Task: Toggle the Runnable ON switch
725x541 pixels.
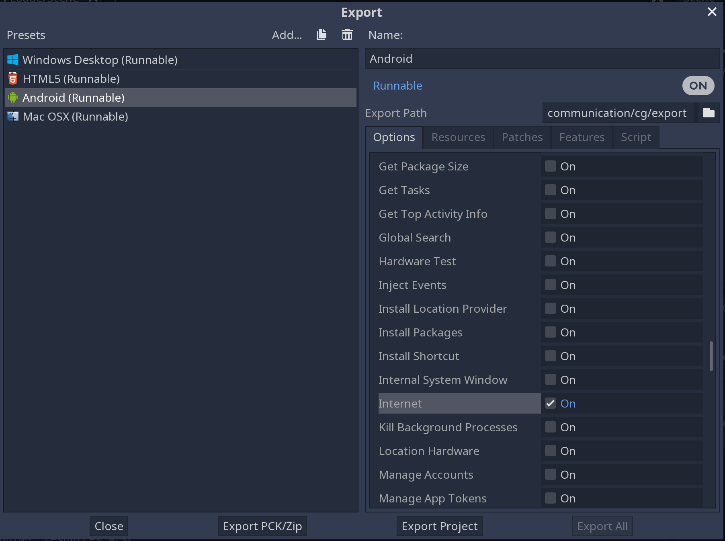Action: [x=698, y=86]
